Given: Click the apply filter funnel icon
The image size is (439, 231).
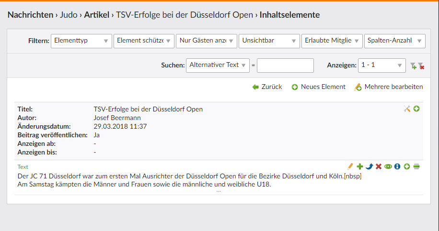Looking at the screenshot, I should click(413, 66).
